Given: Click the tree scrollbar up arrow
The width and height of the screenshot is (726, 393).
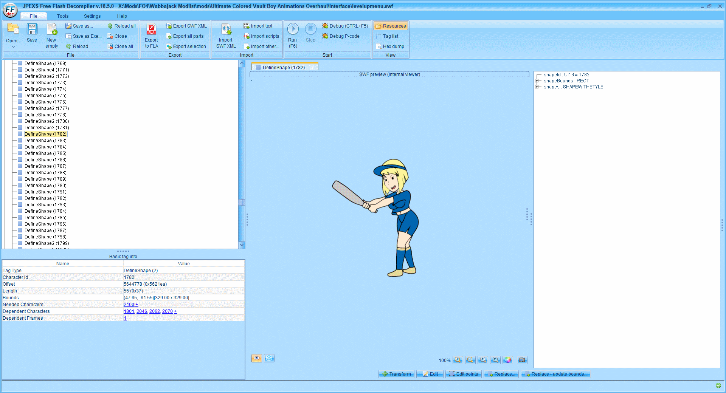Looking at the screenshot, I should click(242, 63).
